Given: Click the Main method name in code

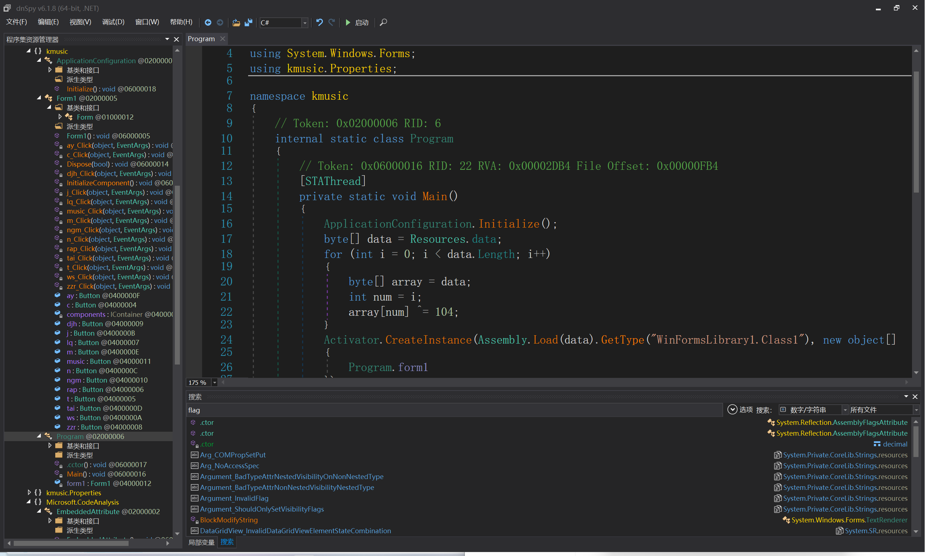Looking at the screenshot, I should [435, 196].
